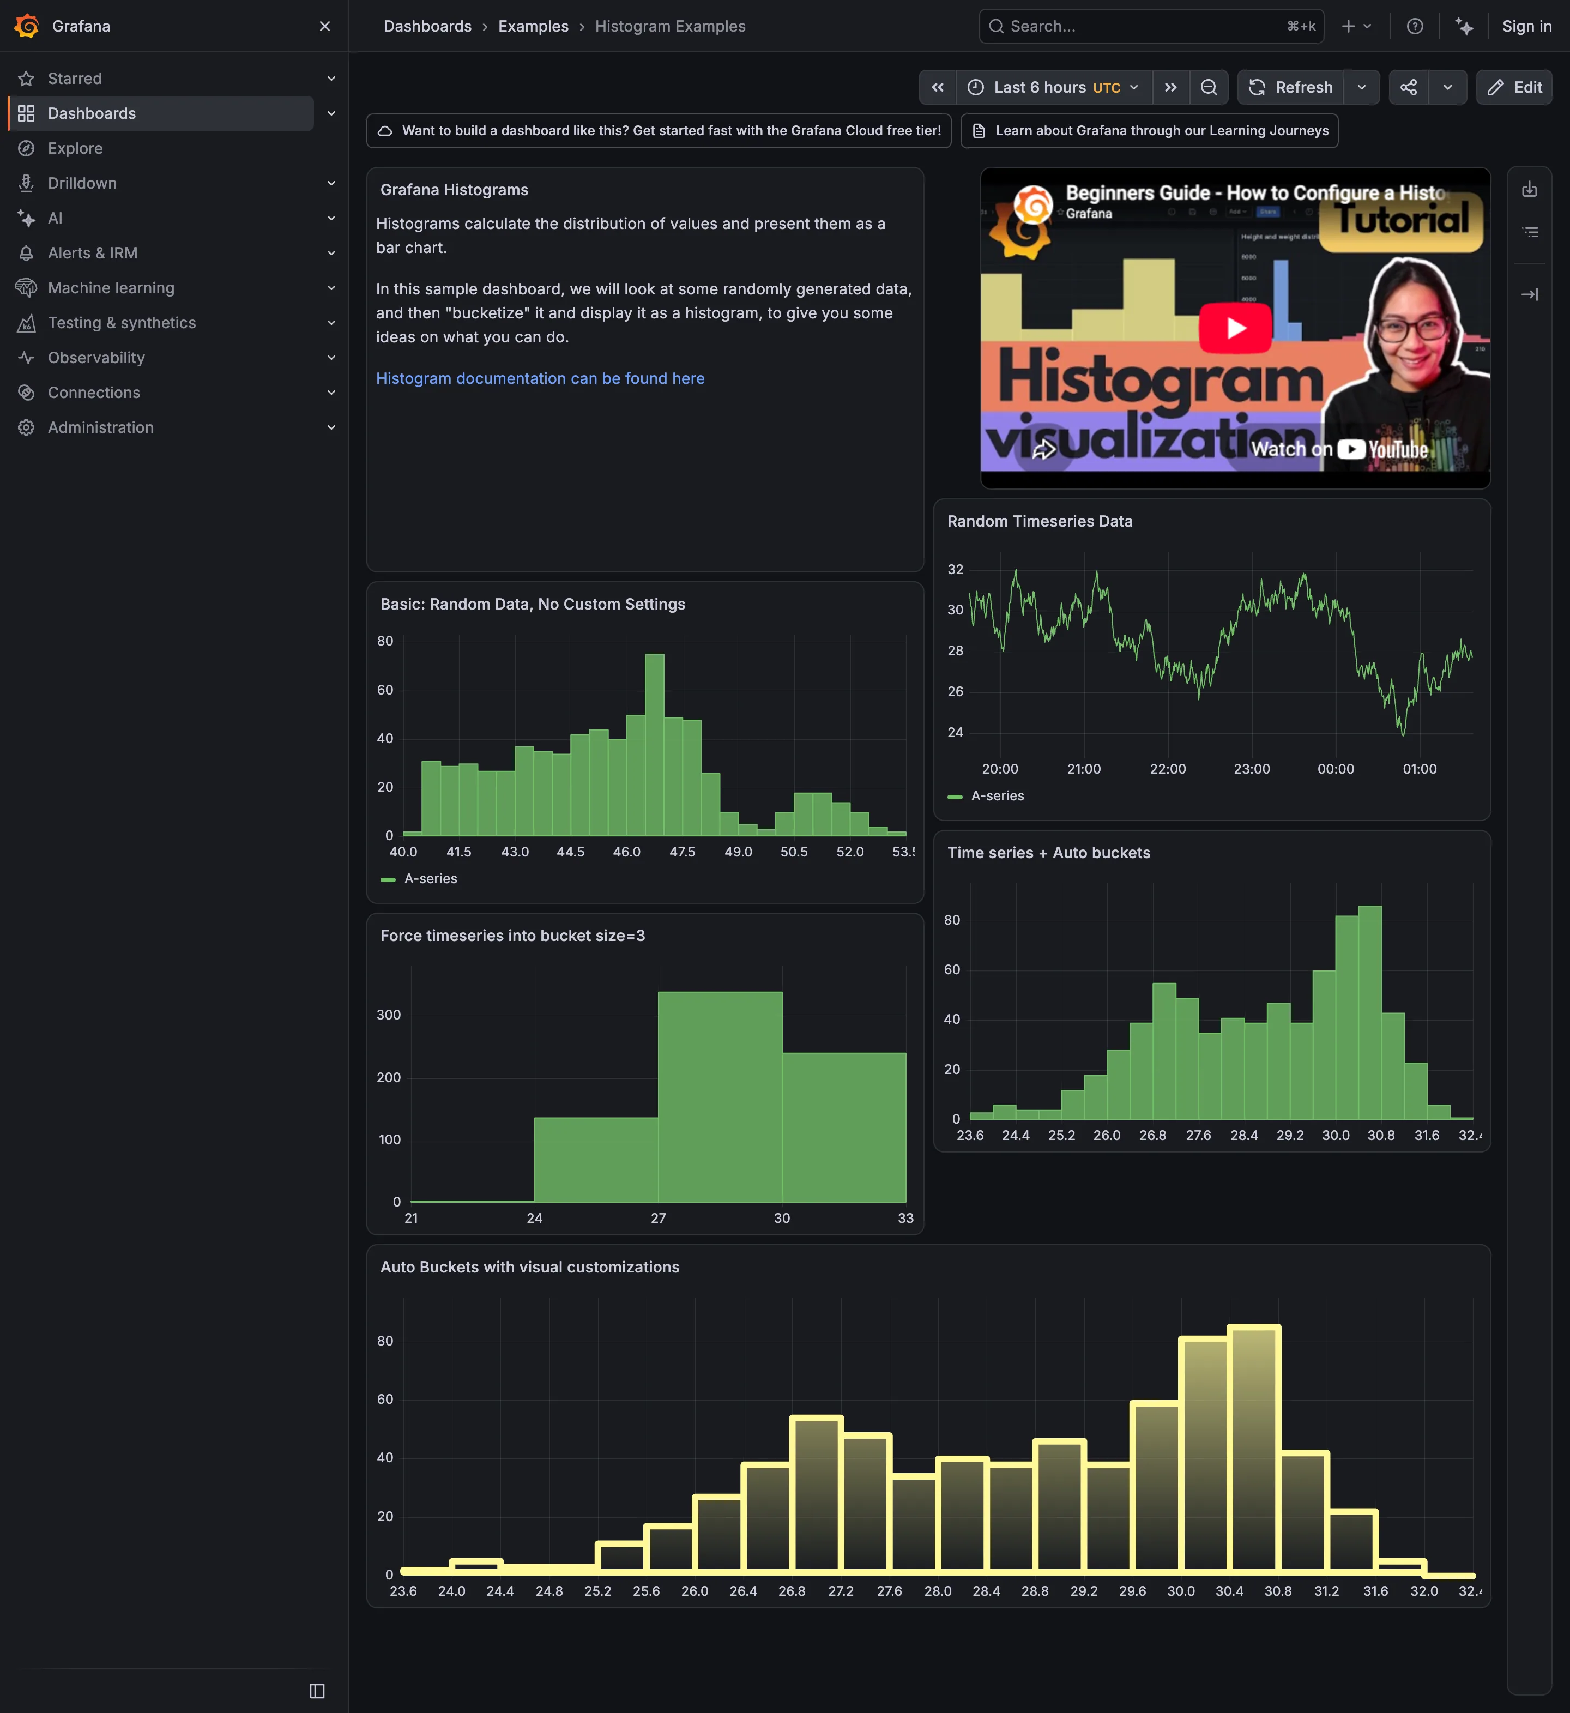
Task: Click the outline list icon in right rail
Action: (1529, 231)
